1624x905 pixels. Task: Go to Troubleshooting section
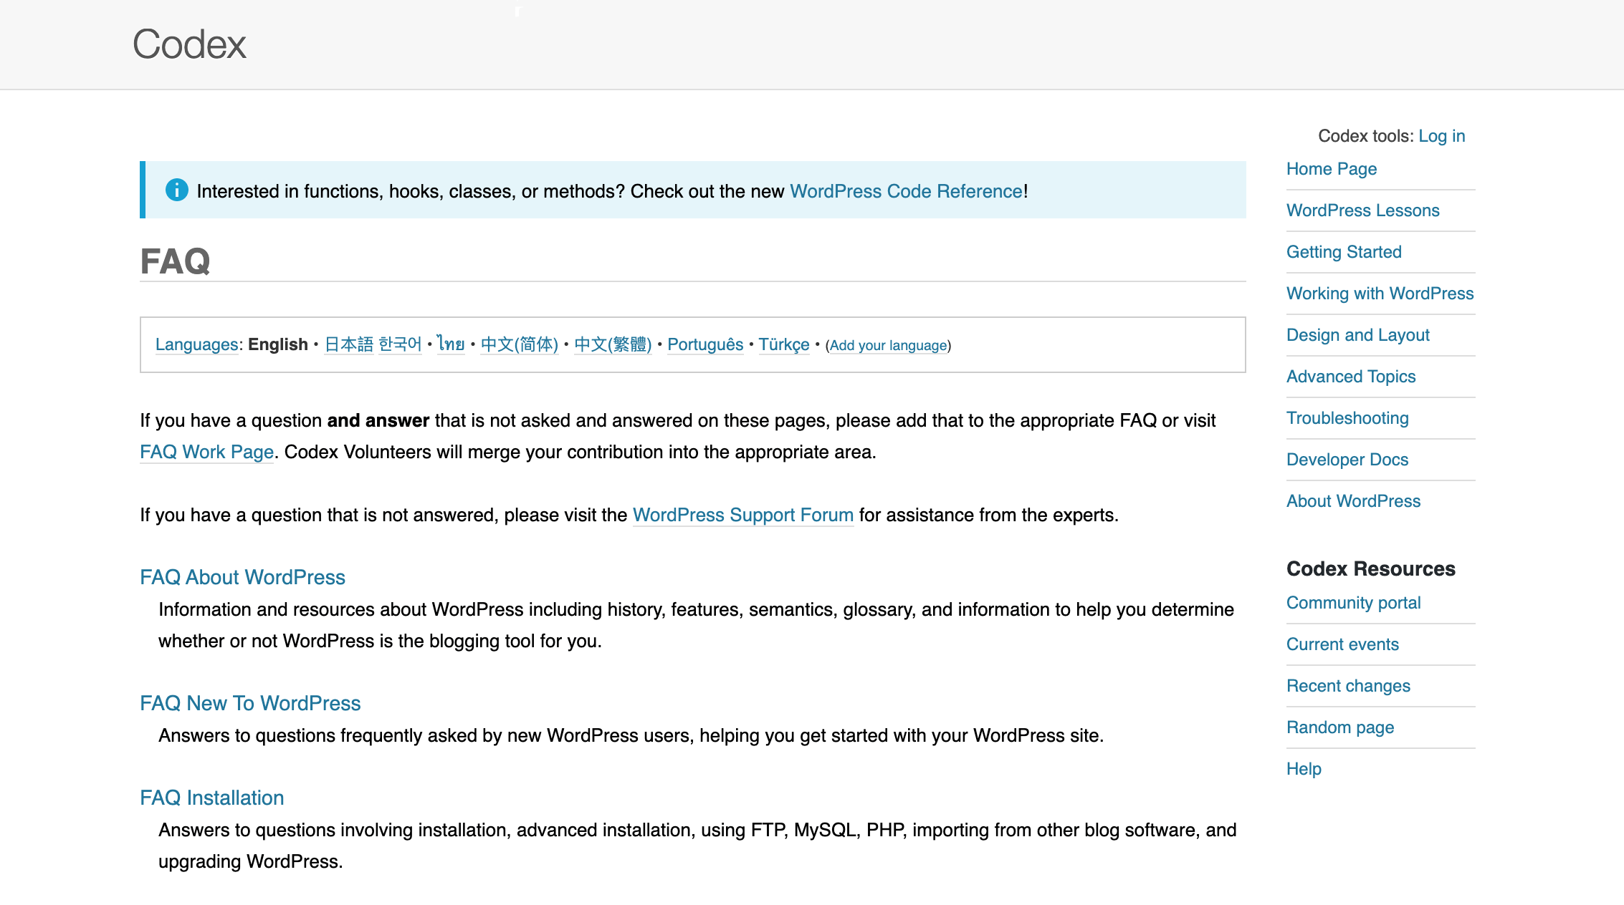1347,418
